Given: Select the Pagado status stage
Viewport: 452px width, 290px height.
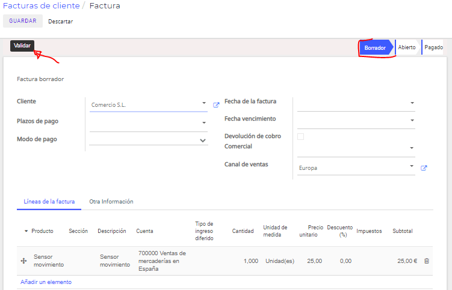Looking at the screenshot, I should tap(433, 47).
